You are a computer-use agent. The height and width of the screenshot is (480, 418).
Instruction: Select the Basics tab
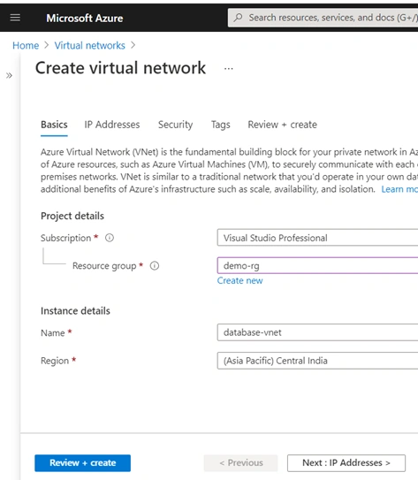[54, 125]
